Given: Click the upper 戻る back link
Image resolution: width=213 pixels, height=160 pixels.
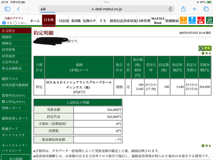Looking at the screenshot, I should 206,53.
